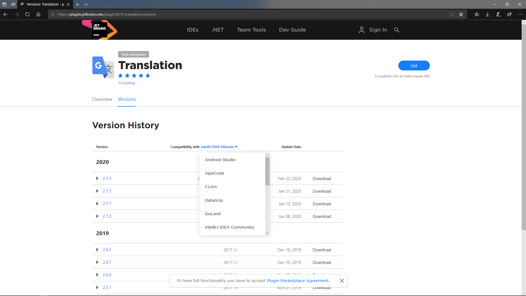Screen dimensions: 526x296
Task: Select Android Studio from the product list
Action: (x=220, y=160)
